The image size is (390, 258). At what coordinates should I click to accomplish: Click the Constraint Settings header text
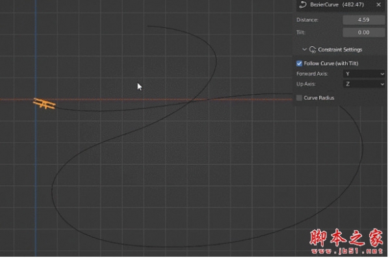(340, 50)
